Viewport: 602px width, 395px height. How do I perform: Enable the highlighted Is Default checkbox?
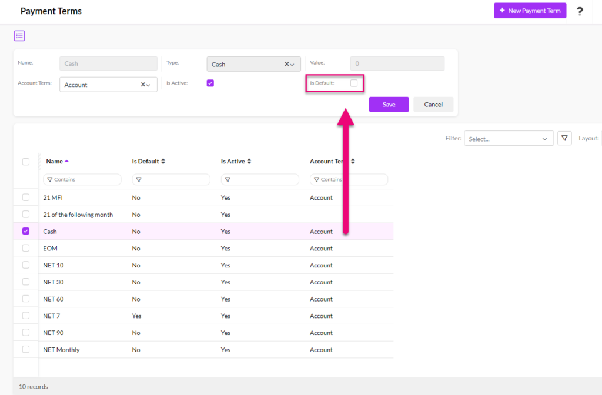tap(353, 83)
